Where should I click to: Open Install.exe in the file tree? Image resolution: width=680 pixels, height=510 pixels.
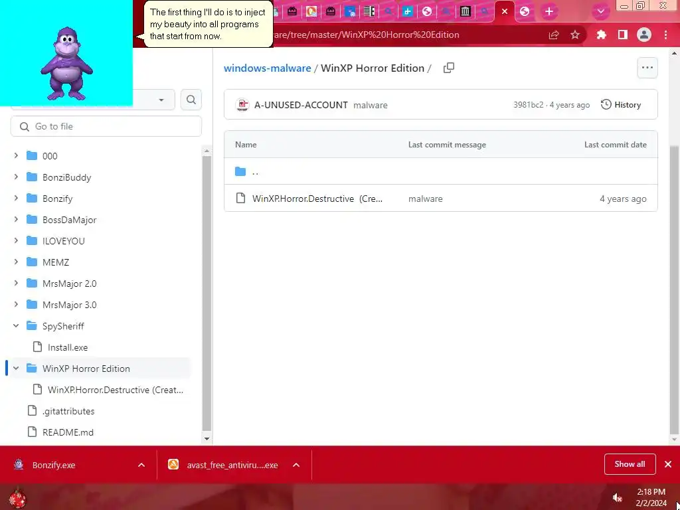pyautogui.click(x=68, y=347)
